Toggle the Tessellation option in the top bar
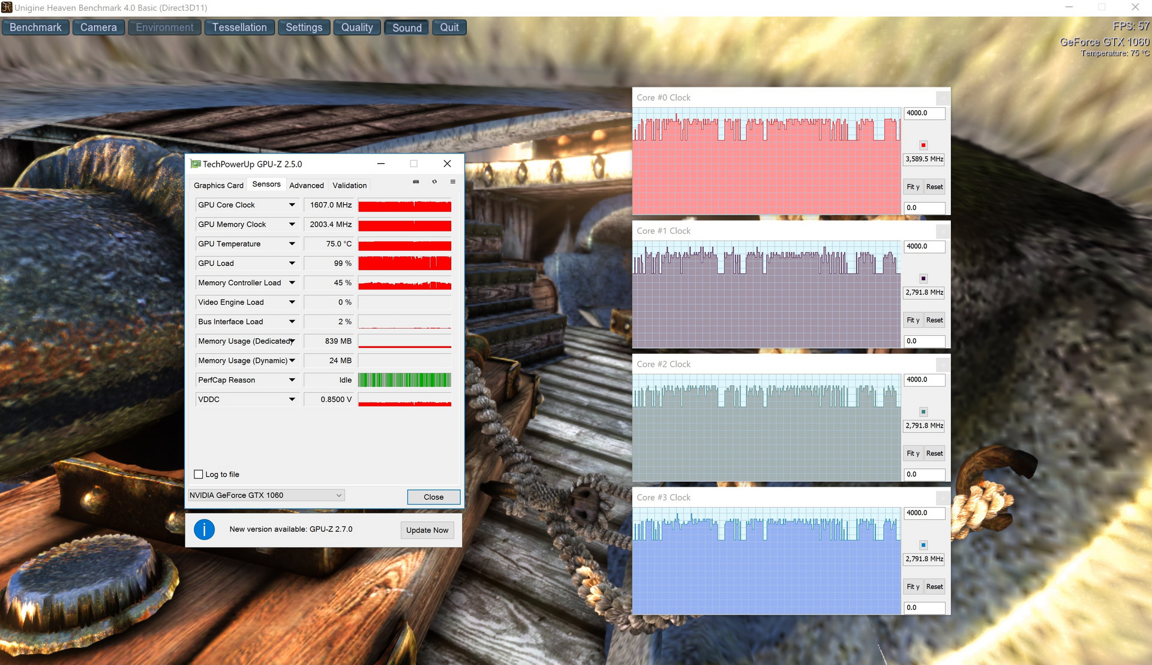Screen dimensions: 1152x665 click(239, 28)
